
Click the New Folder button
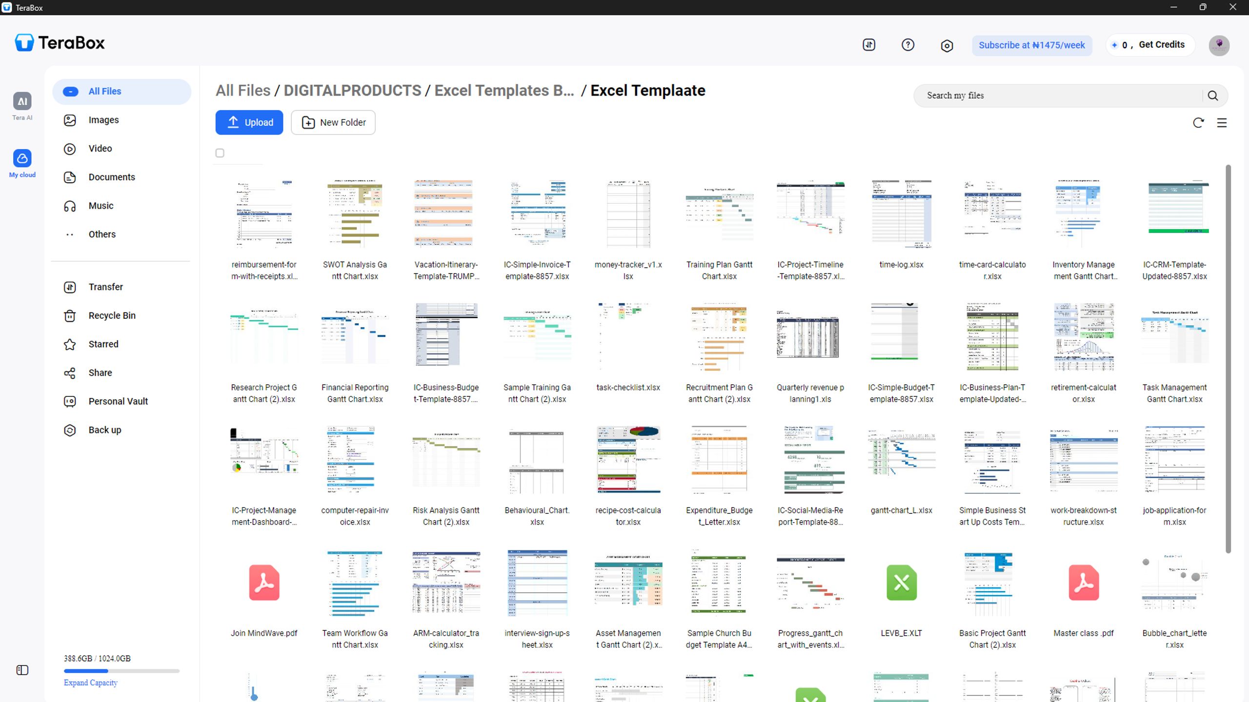click(x=333, y=122)
